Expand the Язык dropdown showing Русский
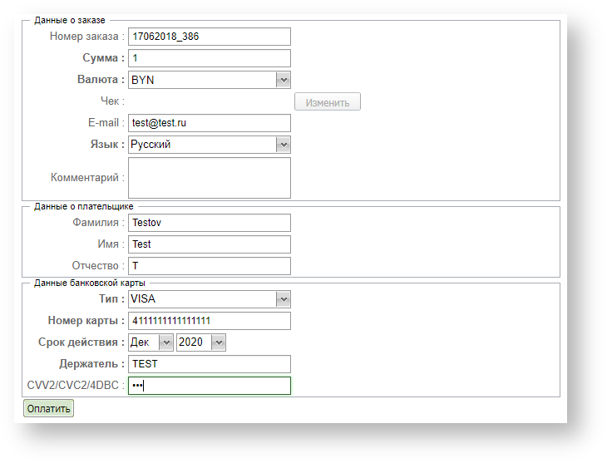This screenshot has height=463, width=607. 209,145
